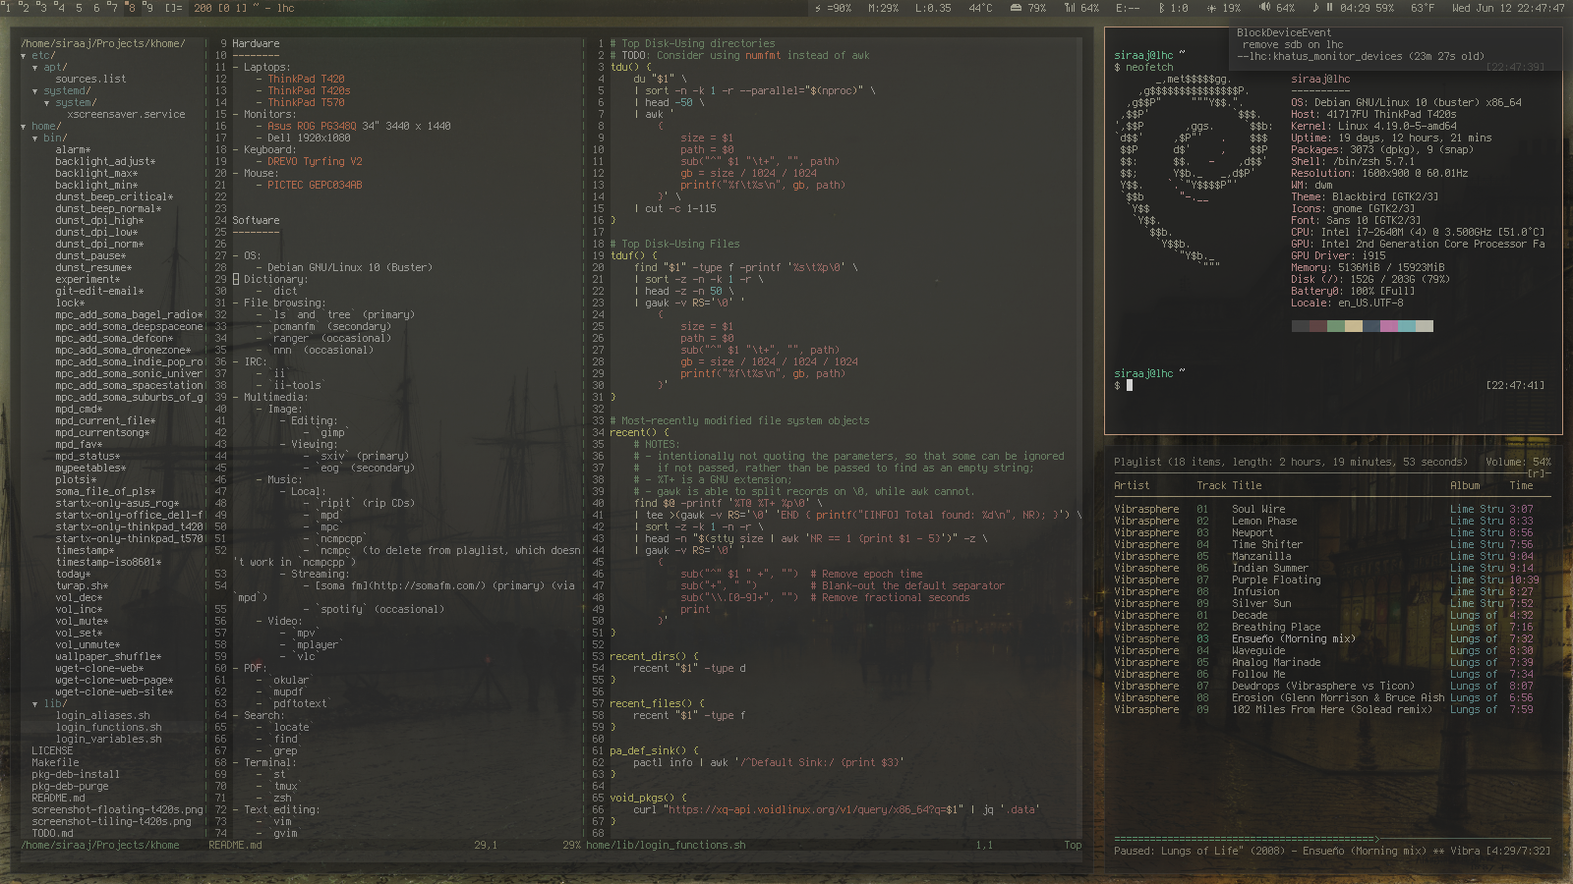Open login_functions.sh in file tree
The height and width of the screenshot is (884, 1573).
108,728
